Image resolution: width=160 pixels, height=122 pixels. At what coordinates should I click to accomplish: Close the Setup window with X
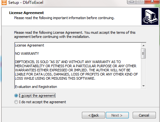pyautogui.click(x=152, y=2)
